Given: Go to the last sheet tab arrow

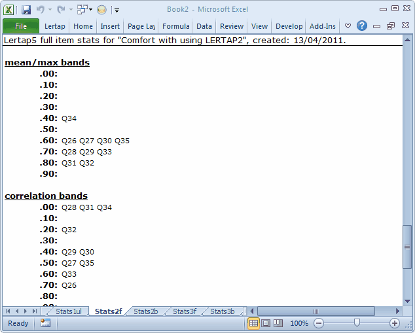Looking at the screenshot, I should point(35,311).
